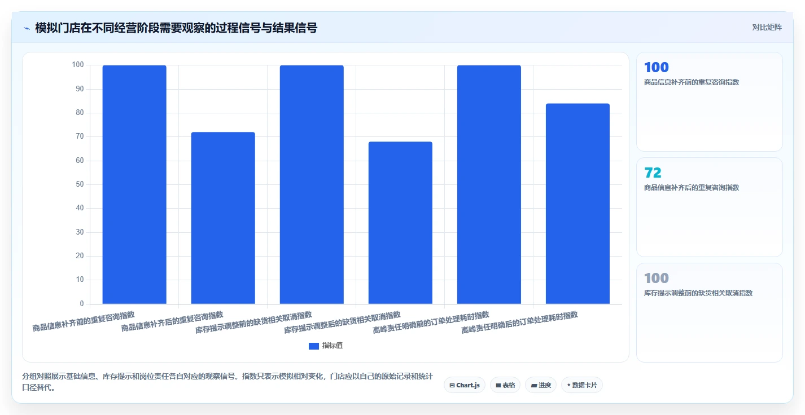Select the 进度 tag chip
This screenshot has width=805, height=415.
tap(541, 385)
